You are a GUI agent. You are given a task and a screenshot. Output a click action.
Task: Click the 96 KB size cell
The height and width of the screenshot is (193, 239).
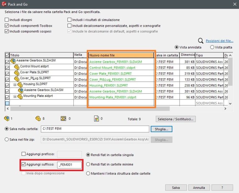click(187, 97)
